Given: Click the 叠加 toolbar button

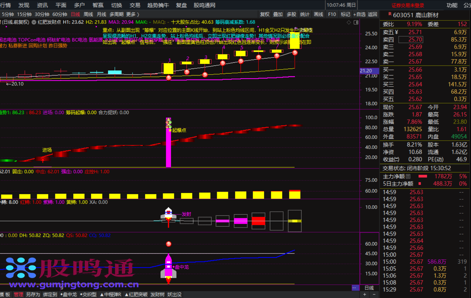Looking at the screenshot, I should point(278,14).
